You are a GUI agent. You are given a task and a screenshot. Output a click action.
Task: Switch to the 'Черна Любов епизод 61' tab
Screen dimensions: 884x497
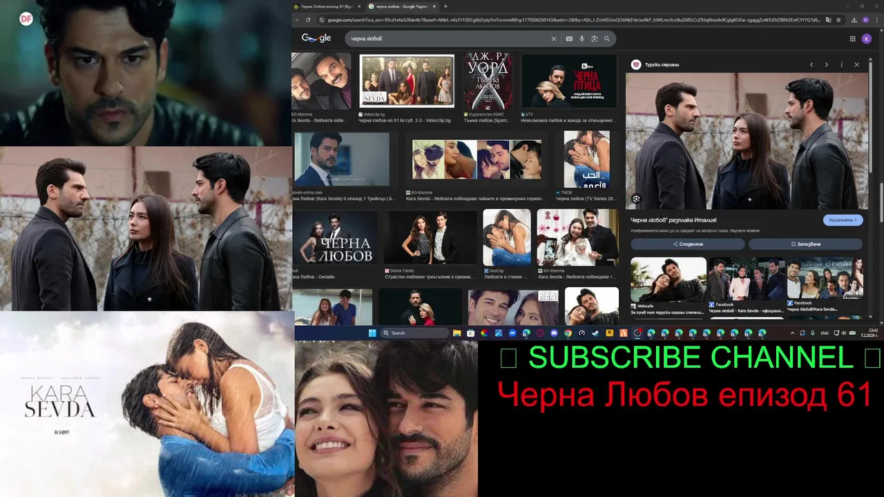[x=328, y=6]
